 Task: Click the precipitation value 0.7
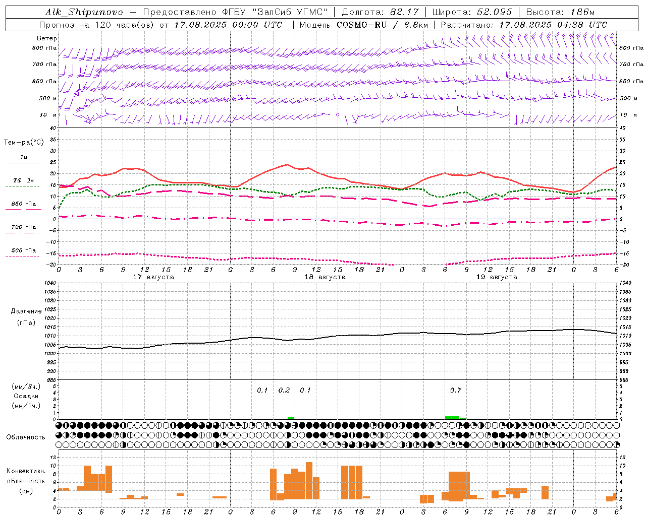456,390
